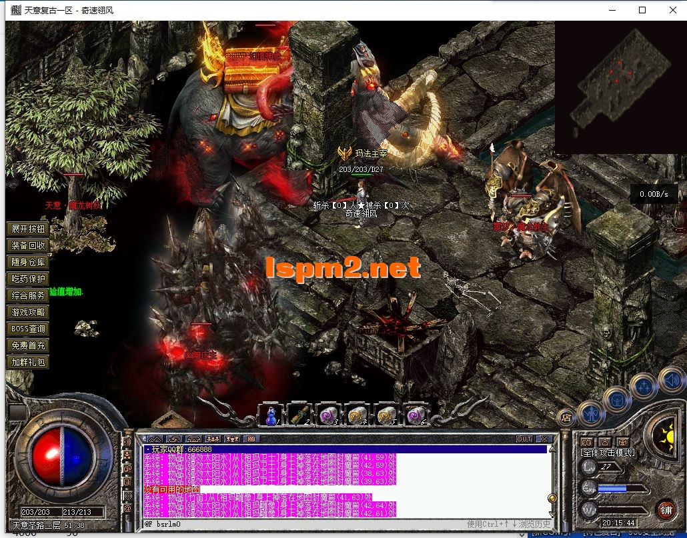Toggle game sound with the speaker icon
This screenshot has height=538, width=687.
tap(672, 381)
